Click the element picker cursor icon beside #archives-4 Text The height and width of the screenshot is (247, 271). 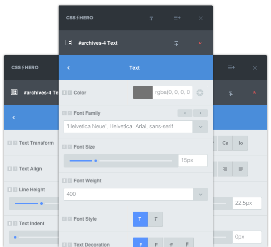click(x=177, y=44)
